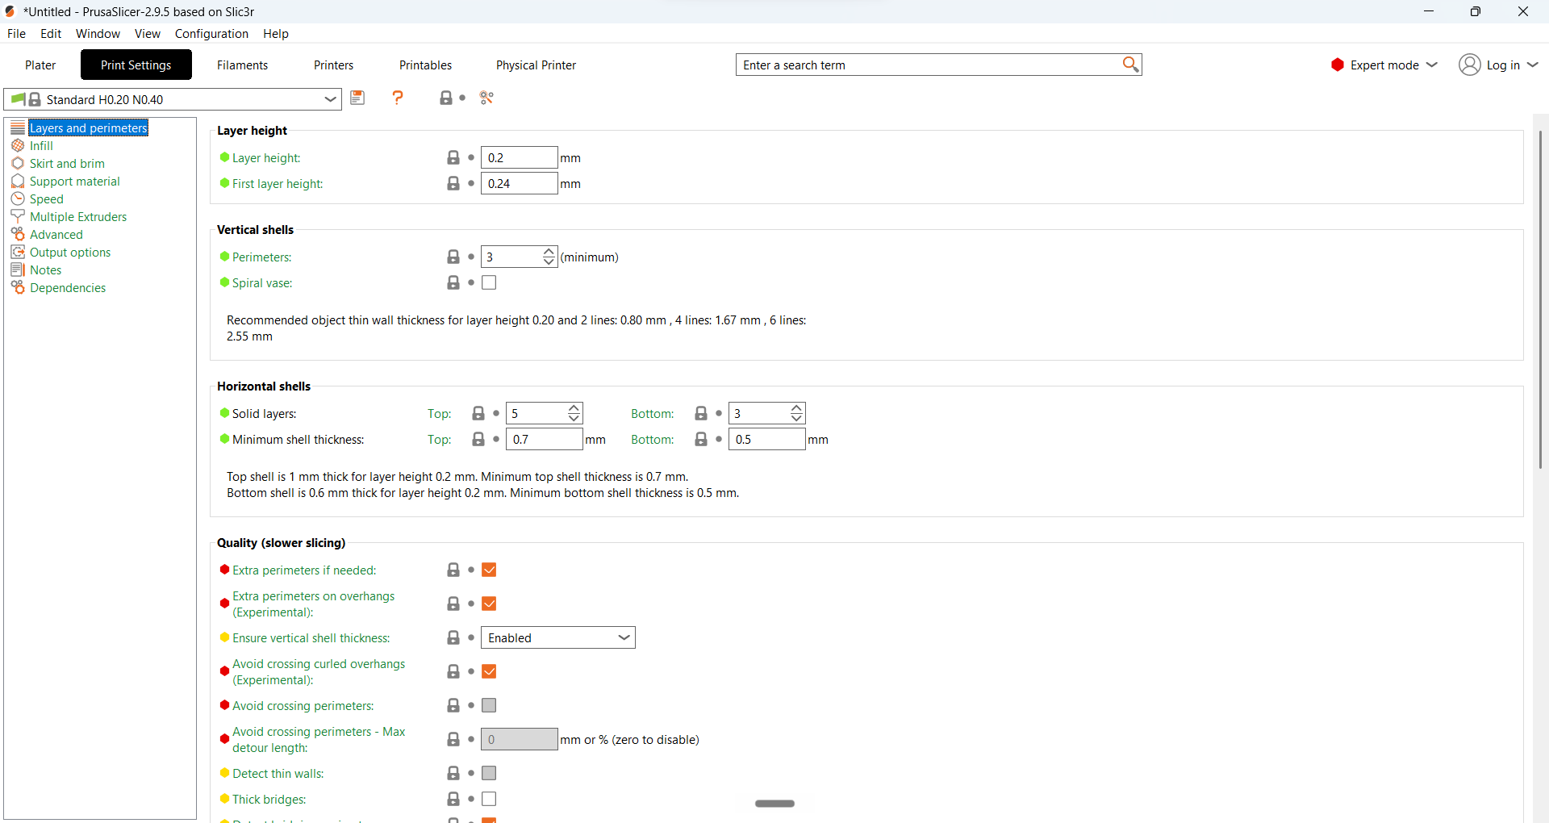Uncheck Avoid crossing curled overhangs

489,671
